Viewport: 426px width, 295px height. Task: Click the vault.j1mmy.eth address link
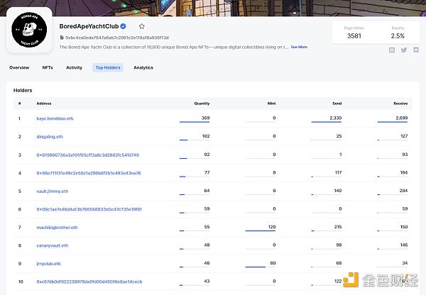(53, 191)
